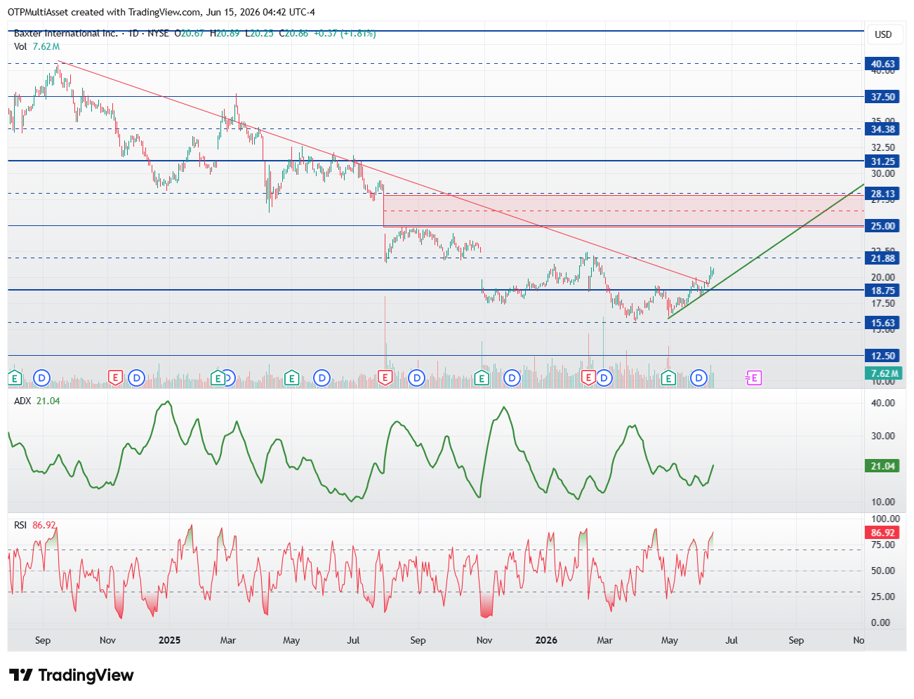Image resolution: width=914 pixels, height=699 pixels.
Task: Select the green earnings marker at Nov 2025
Action: [482, 378]
